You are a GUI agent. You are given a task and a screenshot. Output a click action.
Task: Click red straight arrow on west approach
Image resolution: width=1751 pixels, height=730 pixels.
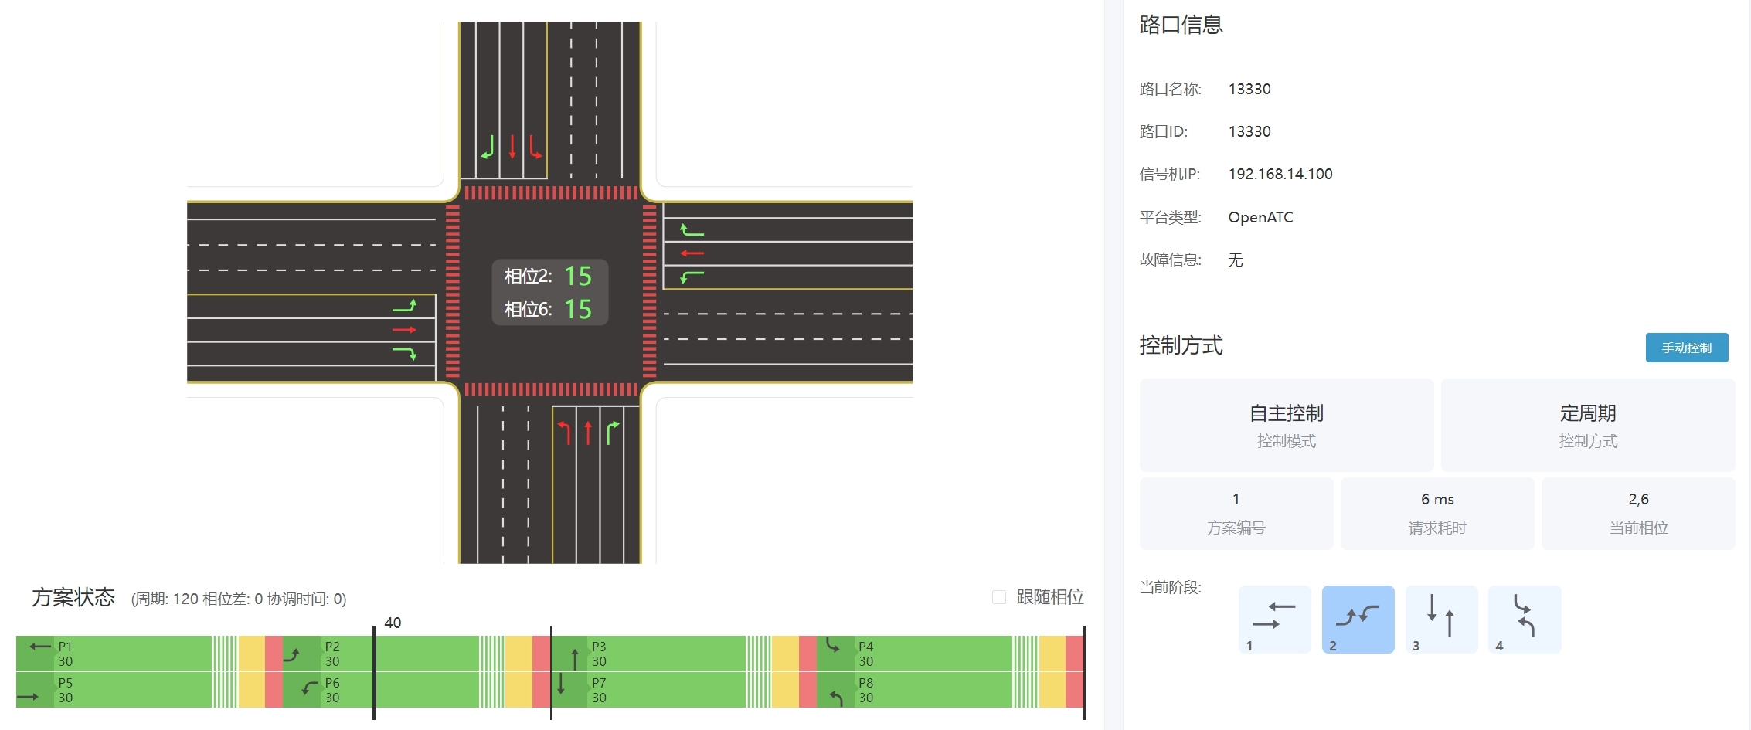(x=404, y=330)
